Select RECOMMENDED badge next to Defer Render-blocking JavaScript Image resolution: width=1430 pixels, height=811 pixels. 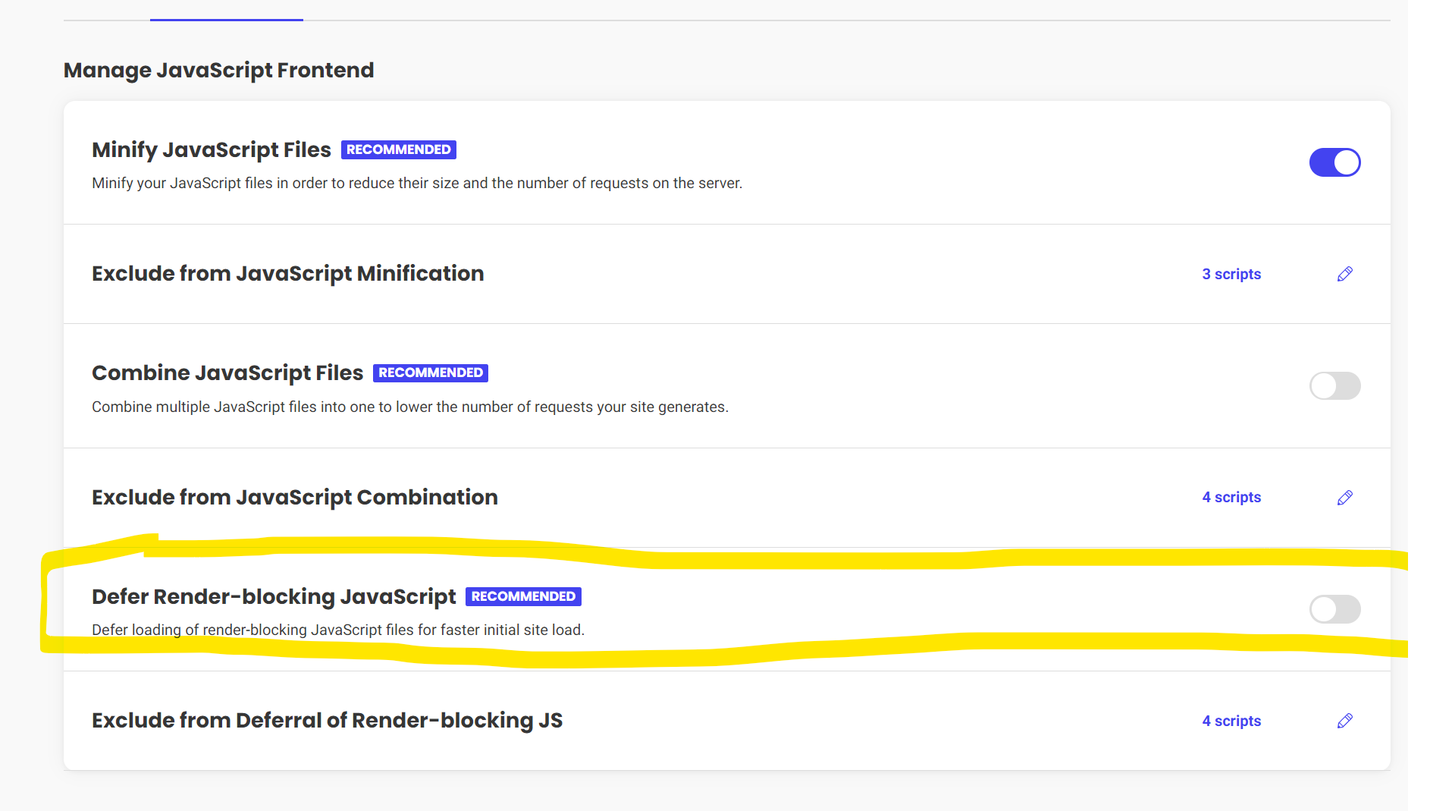523,596
